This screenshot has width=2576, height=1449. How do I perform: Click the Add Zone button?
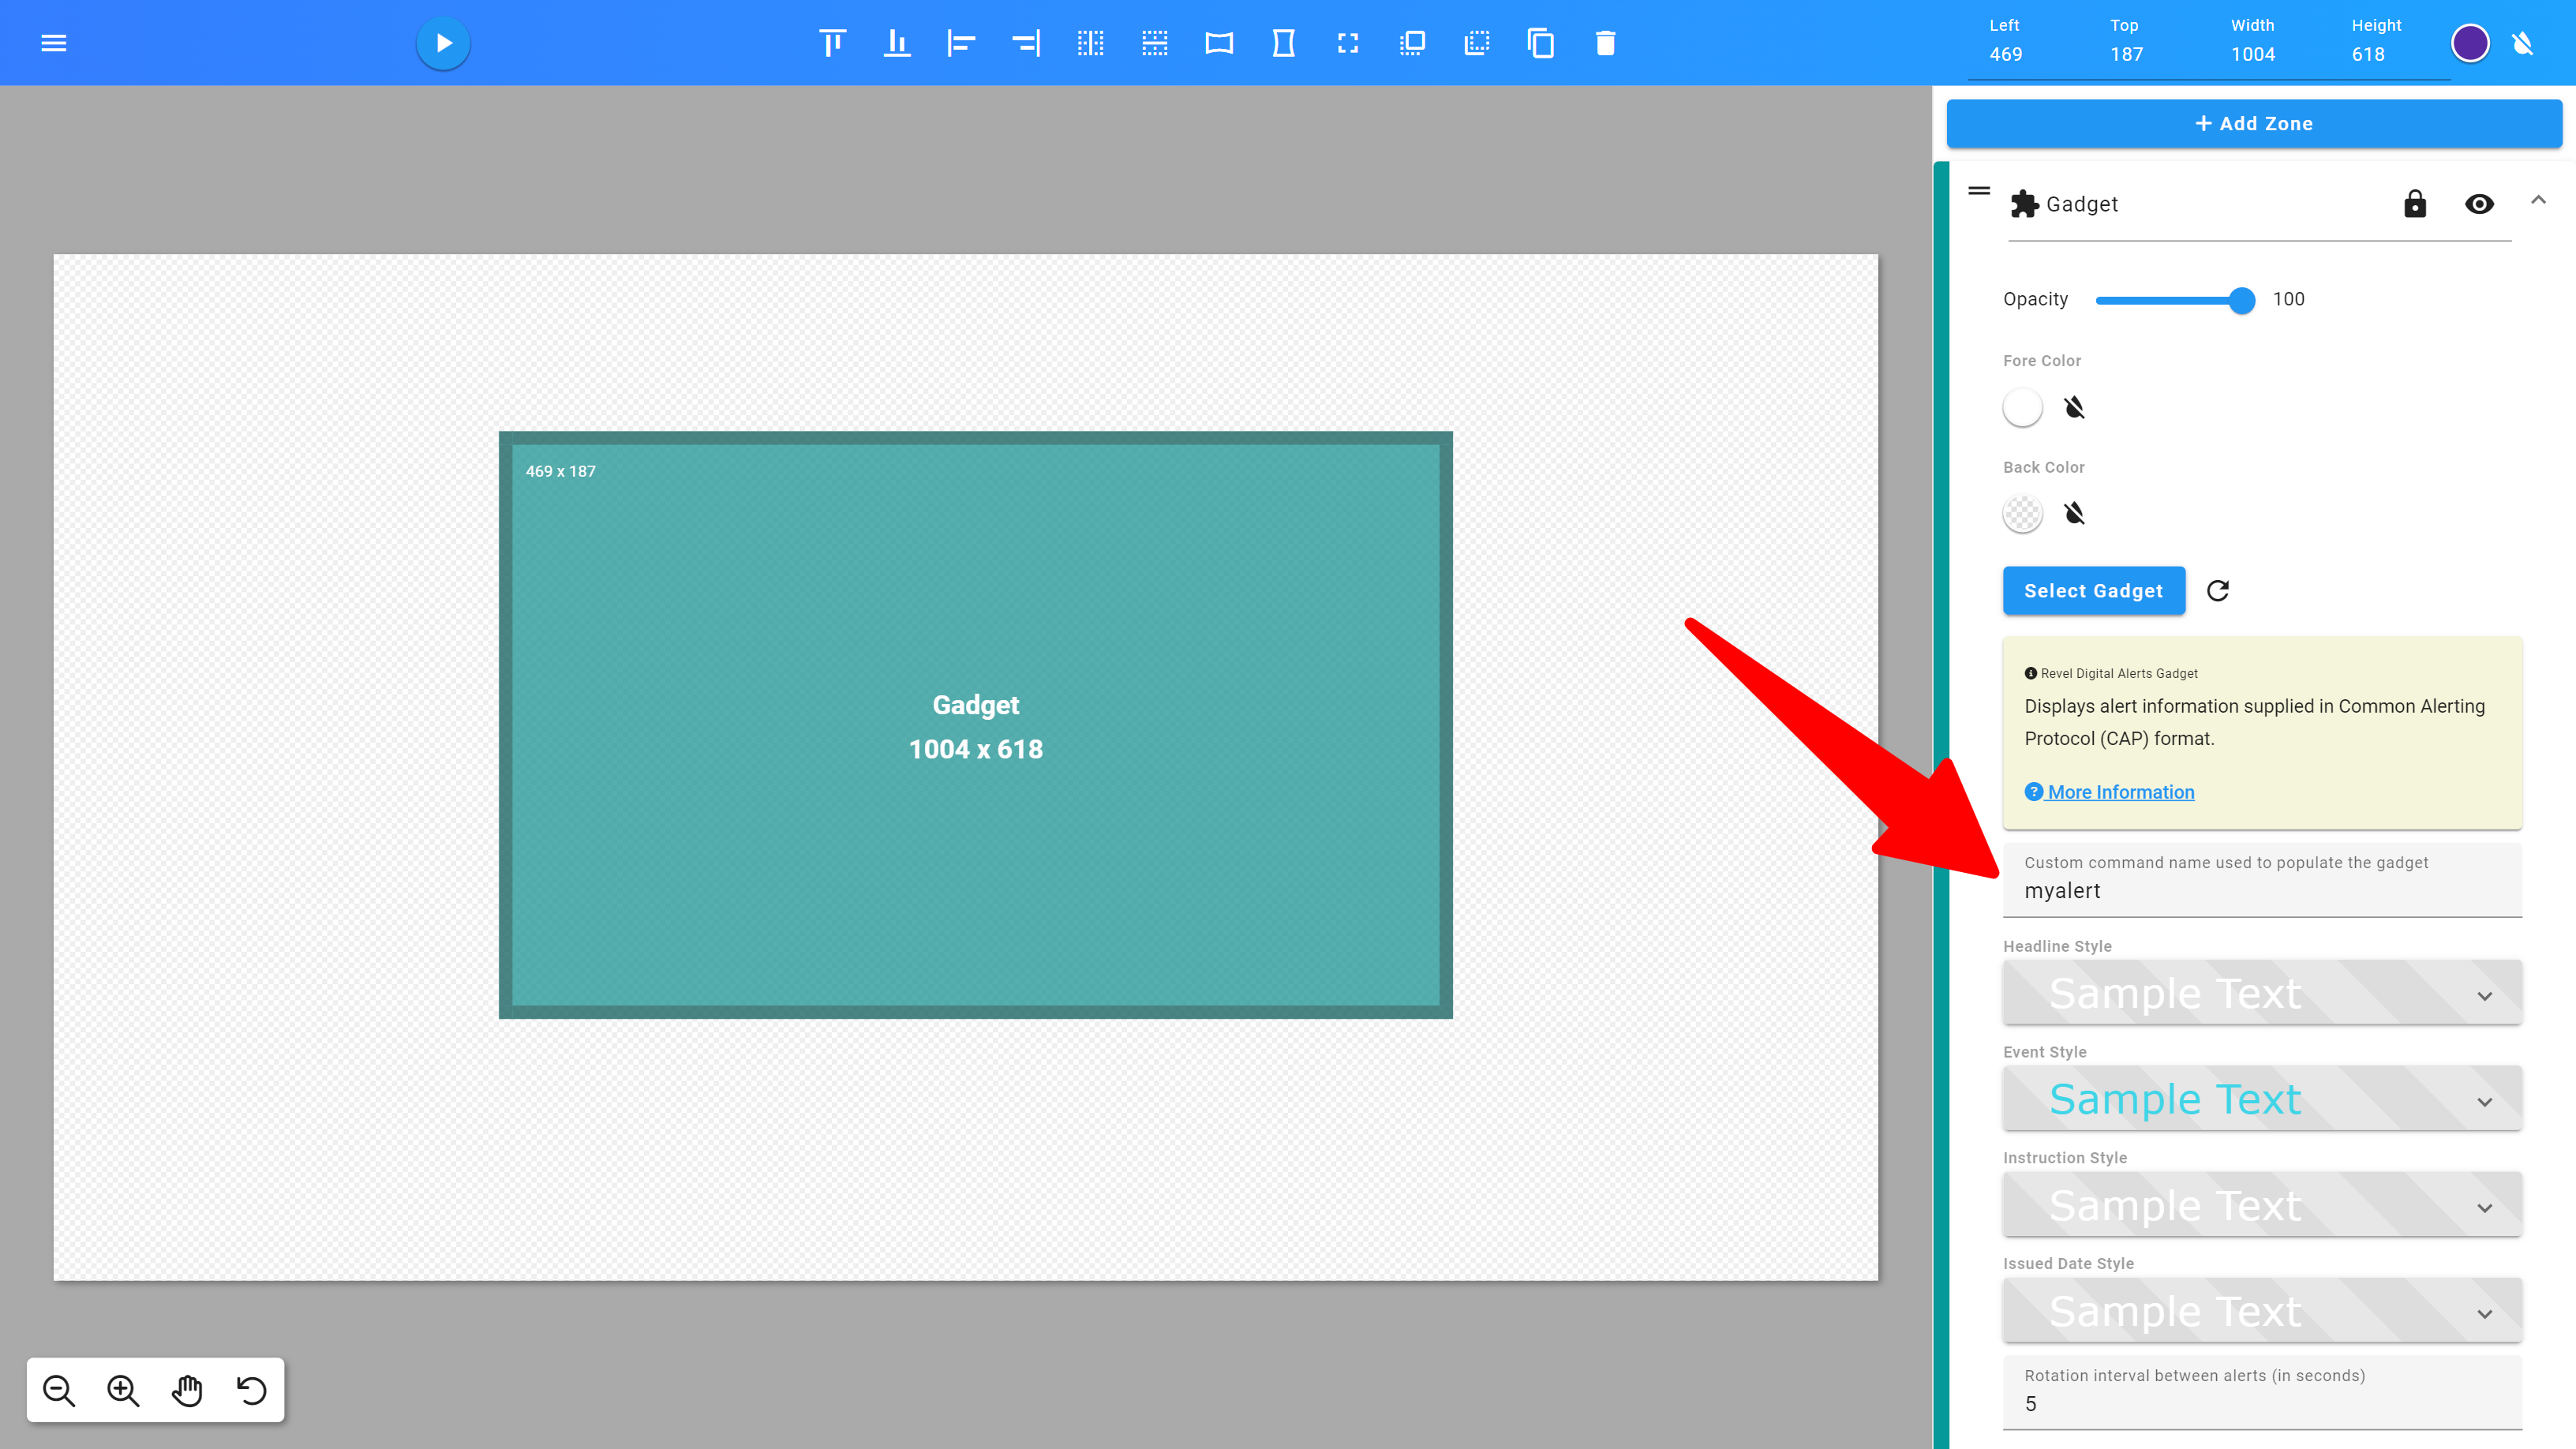point(2254,123)
